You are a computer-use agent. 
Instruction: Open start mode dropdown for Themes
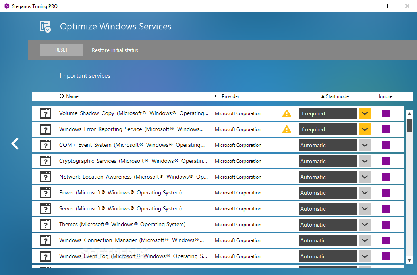point(365,225)
